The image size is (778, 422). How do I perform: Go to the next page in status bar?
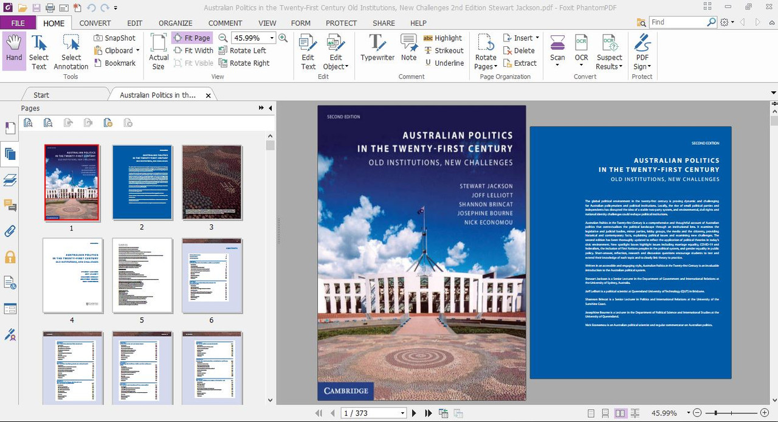pyautogui.click(x=415, y=413)
